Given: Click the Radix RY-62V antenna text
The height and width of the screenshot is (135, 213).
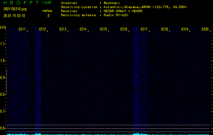Looking at the screenshot, I should point(116,15).
